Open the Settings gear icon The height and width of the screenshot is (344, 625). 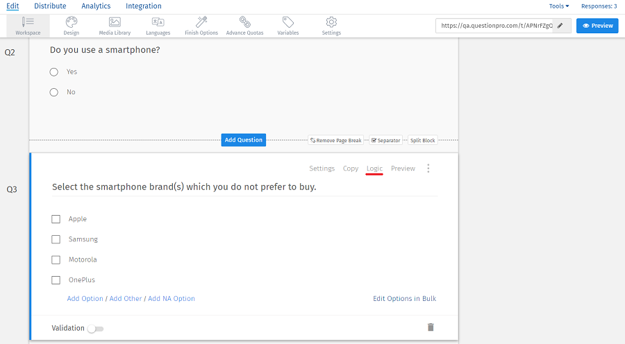tap(331, 22)
